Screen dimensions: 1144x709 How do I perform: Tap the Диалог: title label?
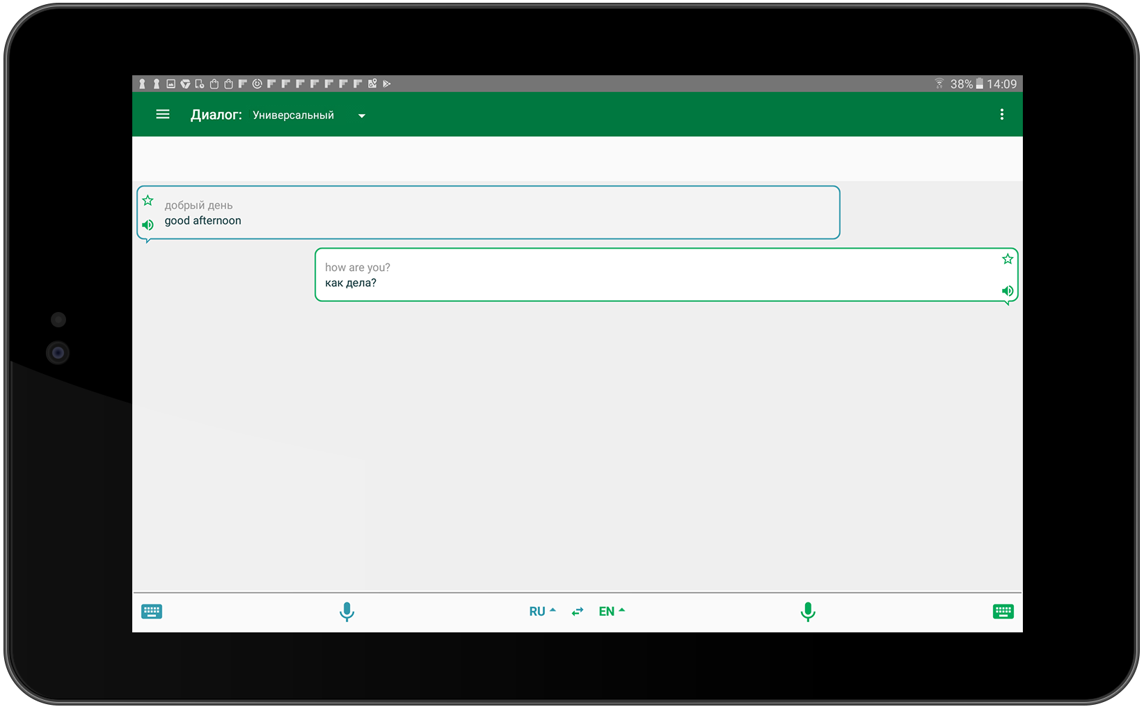pyautogui.click(x=216, y=115)
